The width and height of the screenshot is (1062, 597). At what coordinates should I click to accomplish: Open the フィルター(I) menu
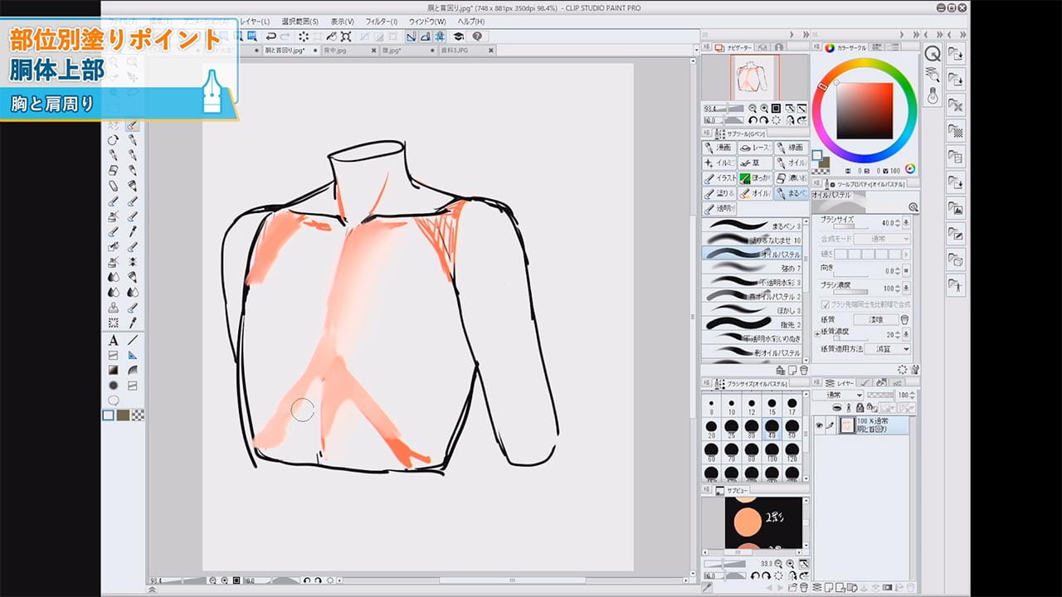(382, 21)
